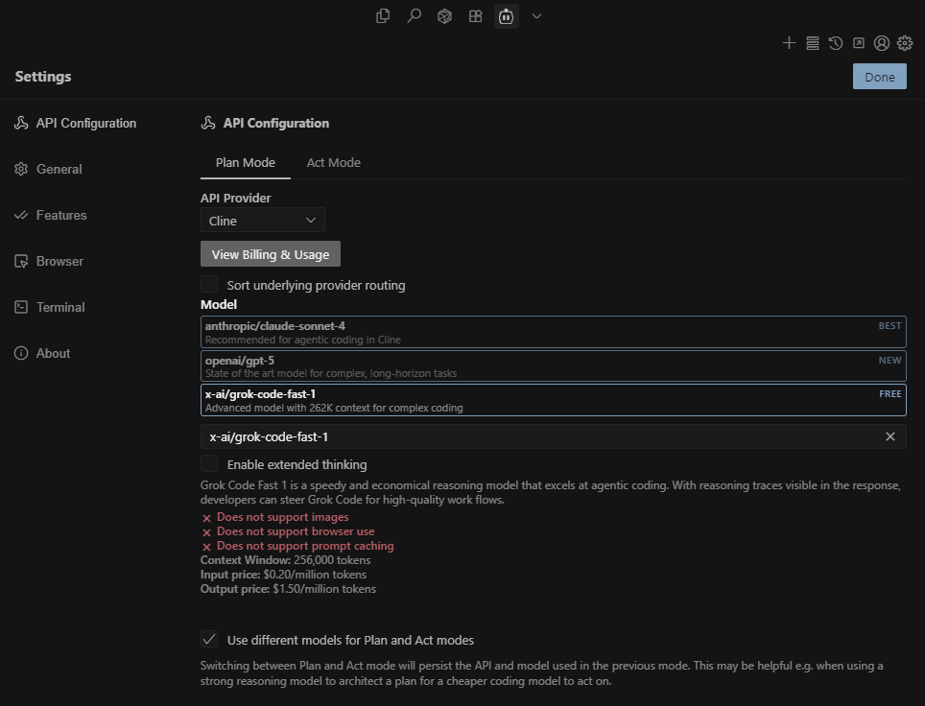Click the Features double-check icon
Image resolution: width=925 pixels, height=706 pixels.
pyautogui.click(x=21, y=215)
